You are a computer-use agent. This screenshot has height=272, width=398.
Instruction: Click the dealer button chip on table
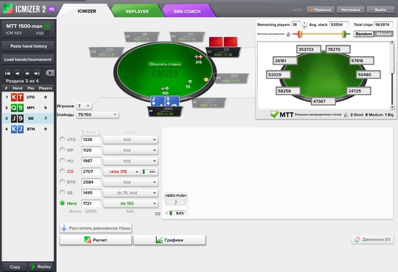pos(206,79)
